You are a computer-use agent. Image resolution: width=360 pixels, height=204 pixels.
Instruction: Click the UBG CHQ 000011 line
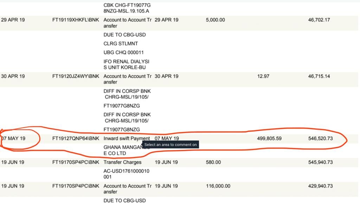tap(123, 52)
